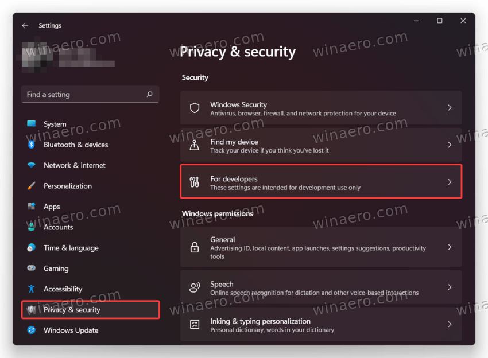The width and height of the screenshot is (488, 358).
Task: Click the Network & internet globe icon
Action: click(x=32, y=165)
